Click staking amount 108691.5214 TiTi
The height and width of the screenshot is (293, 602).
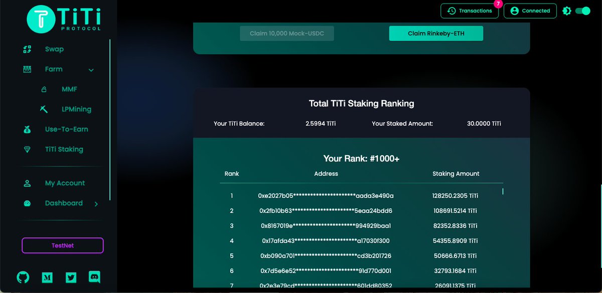456,211
